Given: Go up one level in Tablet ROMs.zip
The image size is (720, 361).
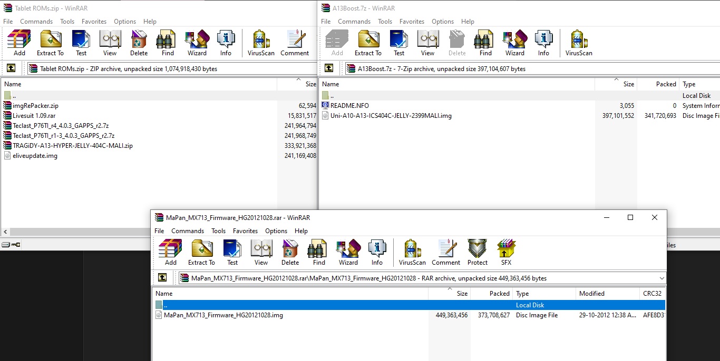Looking at the screenshot, I should [11, 68].
